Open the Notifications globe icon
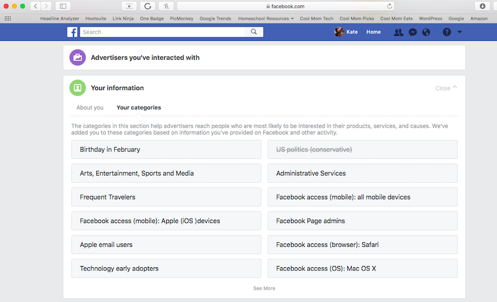The height and width of the screenshot is (302, 497). [426, 32]
